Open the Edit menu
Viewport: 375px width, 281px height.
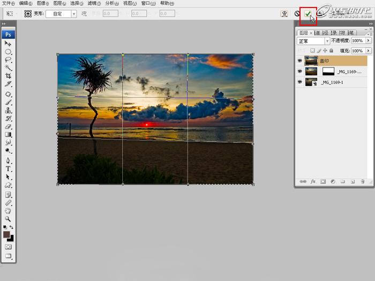click(x=26, y=3)
